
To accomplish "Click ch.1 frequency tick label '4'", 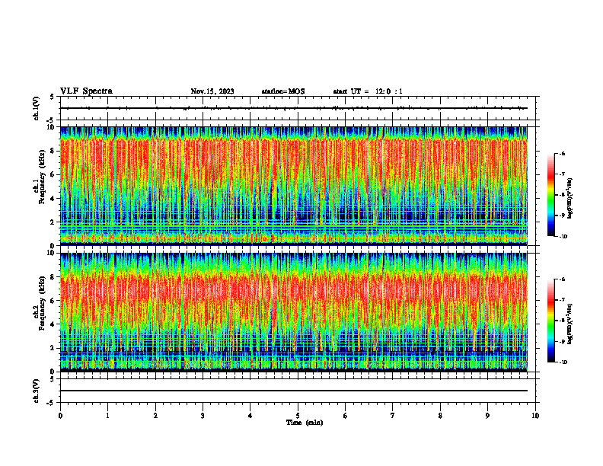I will tap(53, 199).
